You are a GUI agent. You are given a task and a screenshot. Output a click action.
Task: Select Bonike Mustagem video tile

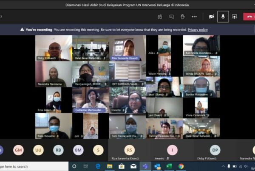tap(201, 87)
